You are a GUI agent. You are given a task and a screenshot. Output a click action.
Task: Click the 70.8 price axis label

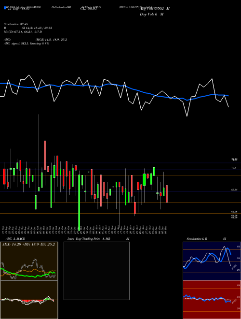click(x=234, y=168)
